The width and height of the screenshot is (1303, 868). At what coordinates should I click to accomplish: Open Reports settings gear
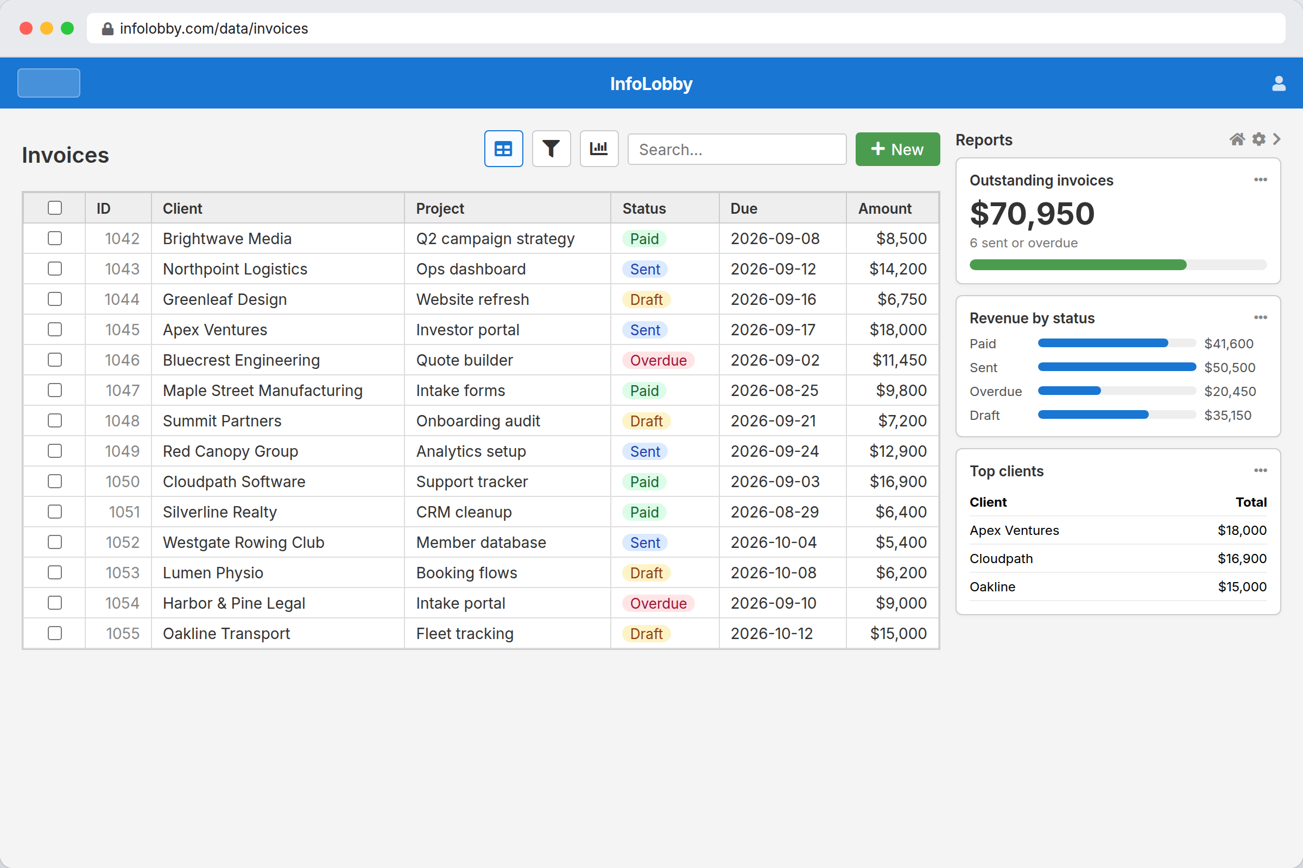[1258, 139]
